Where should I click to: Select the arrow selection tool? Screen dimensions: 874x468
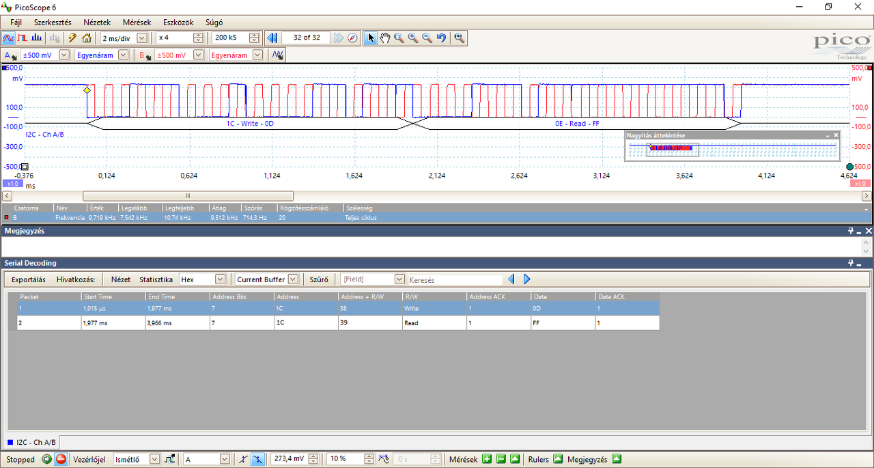(x=371, y=38)
